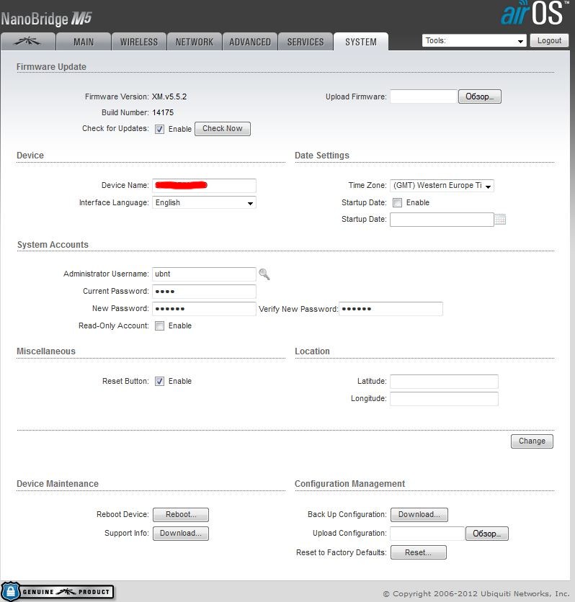
Task: Click Check Now for firmware updates
Action: [x=223, y=129]
